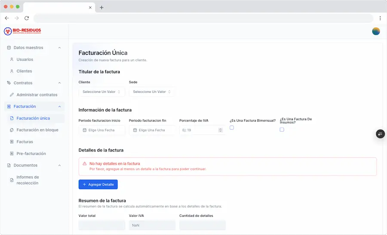This screenshot has width=387, height=235.
Task: Go to Facturación en bloque
Action: (37, 130)
